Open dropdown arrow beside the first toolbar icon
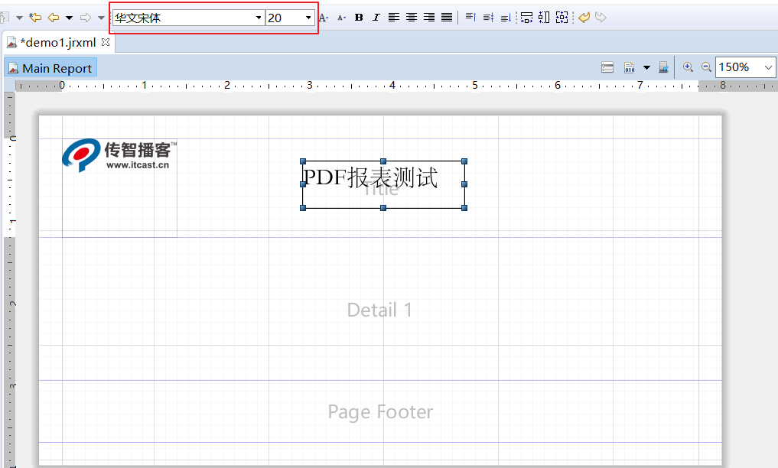 coord(19,18)
